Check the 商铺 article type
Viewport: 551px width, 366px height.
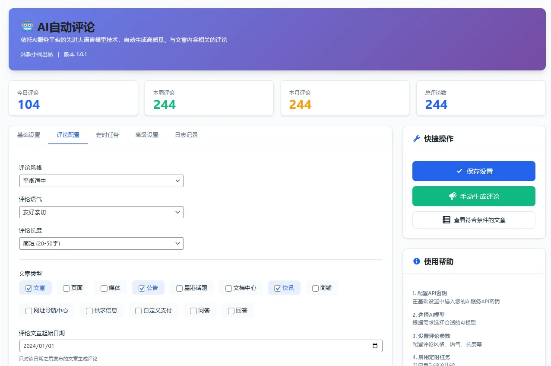coord(315,288)
